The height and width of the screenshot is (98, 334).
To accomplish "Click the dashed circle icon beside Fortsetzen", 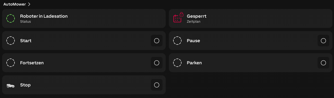I will click(11, 63).
